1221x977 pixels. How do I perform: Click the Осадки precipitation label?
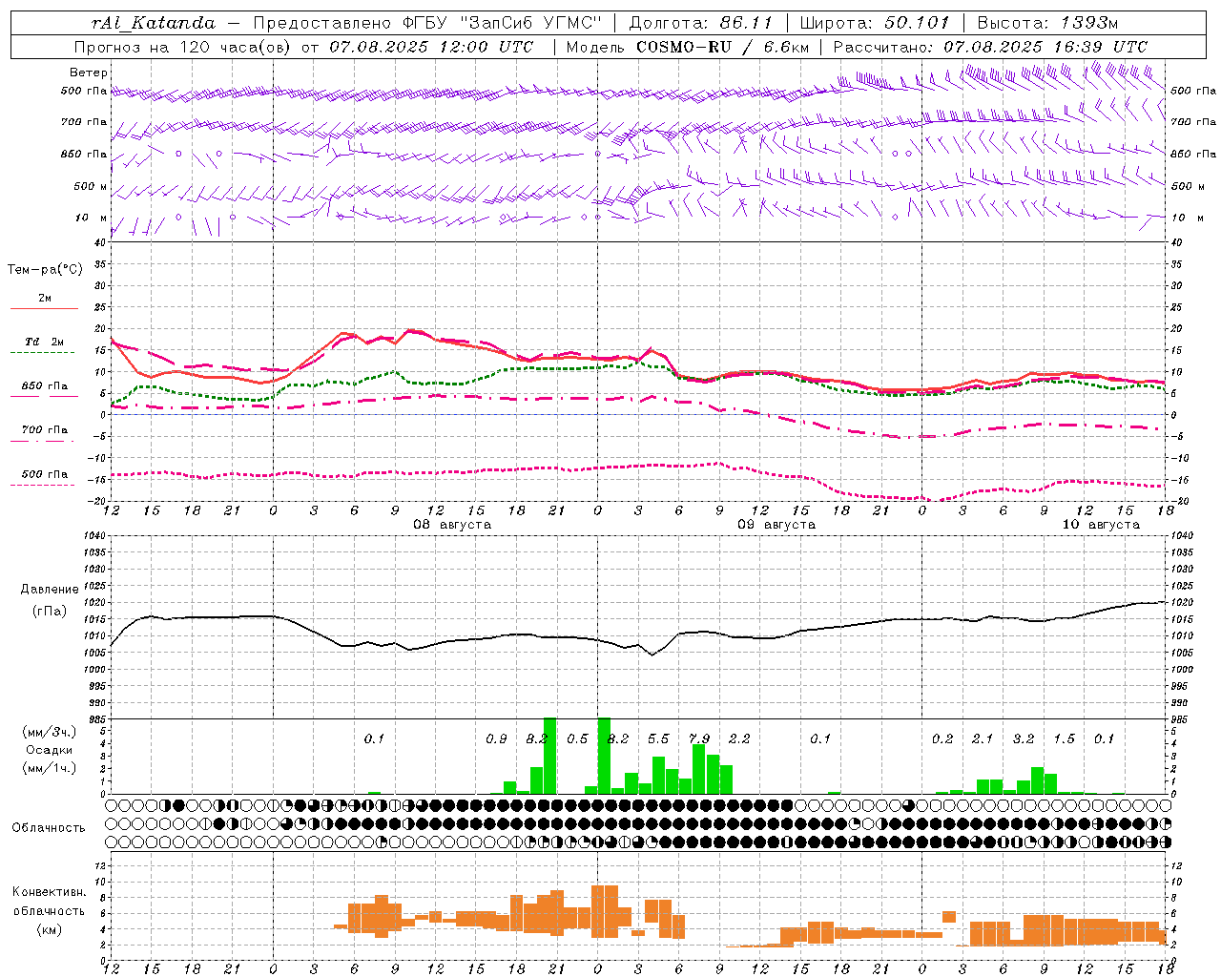point(50,750)
